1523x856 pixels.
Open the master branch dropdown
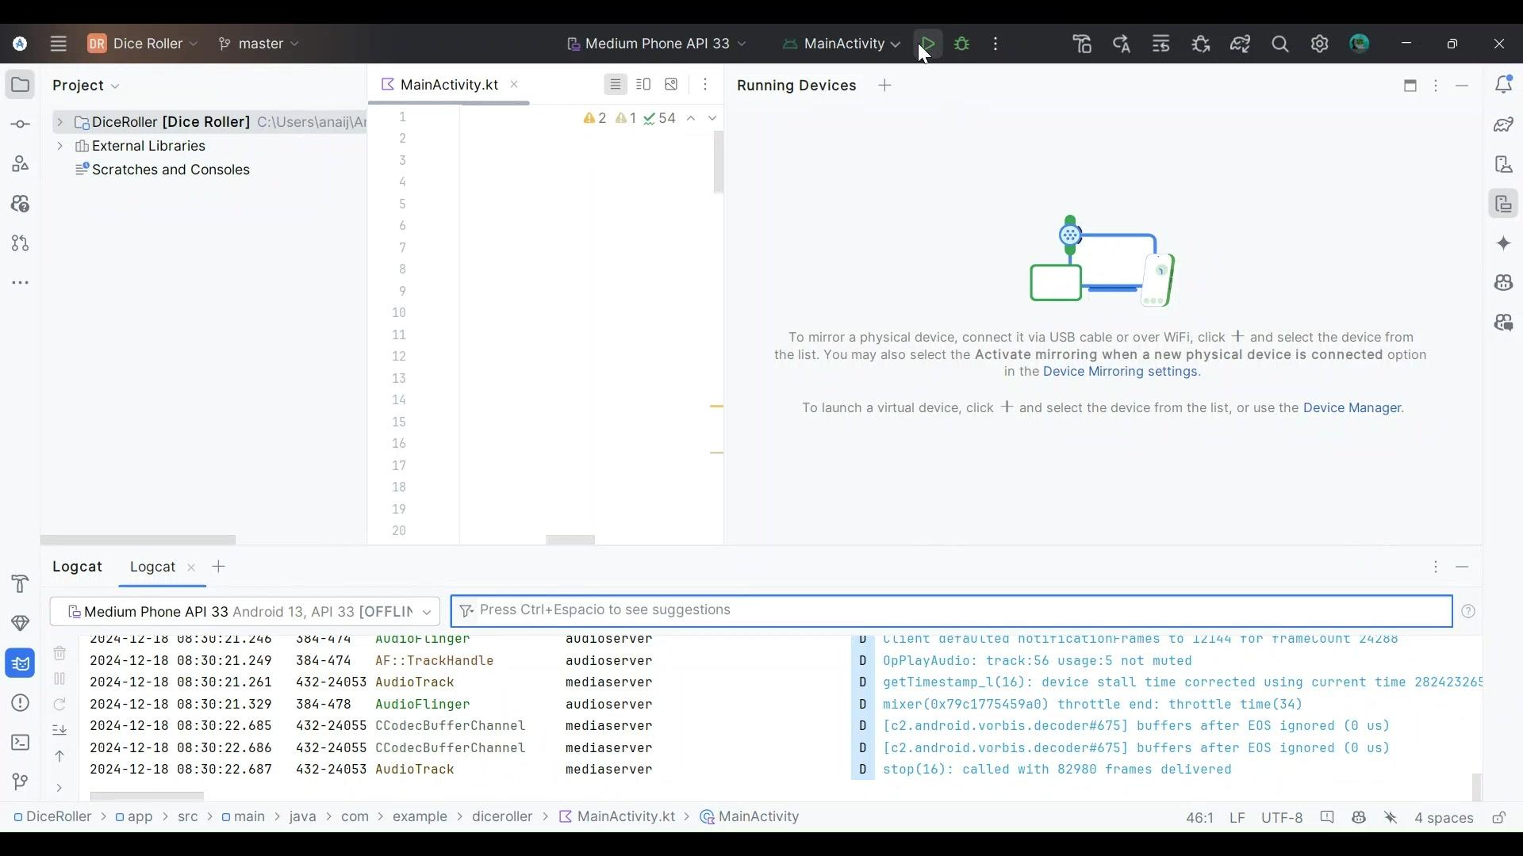click(x=259, y=44)
